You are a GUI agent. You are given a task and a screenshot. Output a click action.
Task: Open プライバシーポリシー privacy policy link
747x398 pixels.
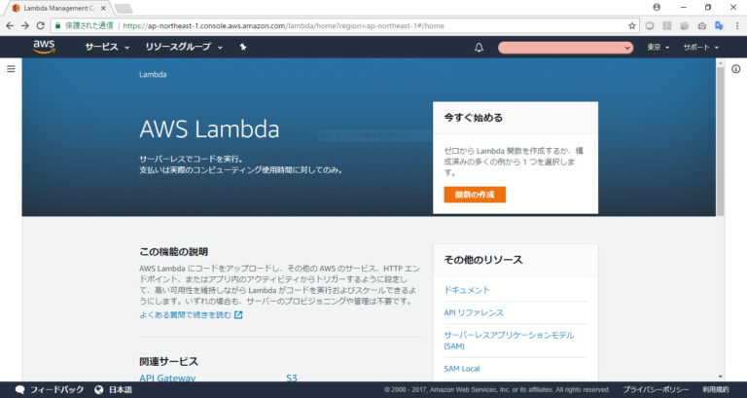coord(656,389)
